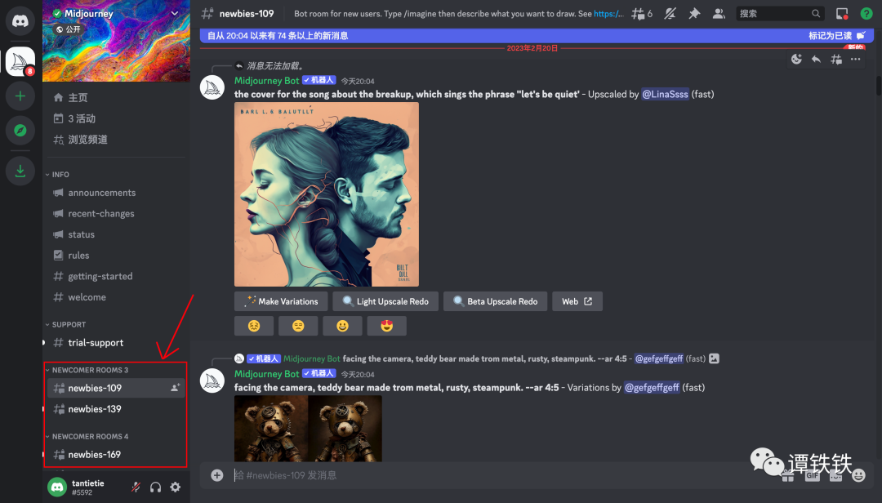The image size is (882, 503).
Task: Open the trial-support channel
Action: pyautogui.click(x=117, y=343)
